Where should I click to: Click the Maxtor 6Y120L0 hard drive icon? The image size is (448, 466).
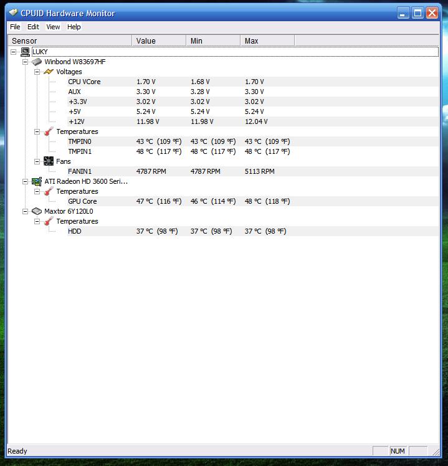point(37,211)
